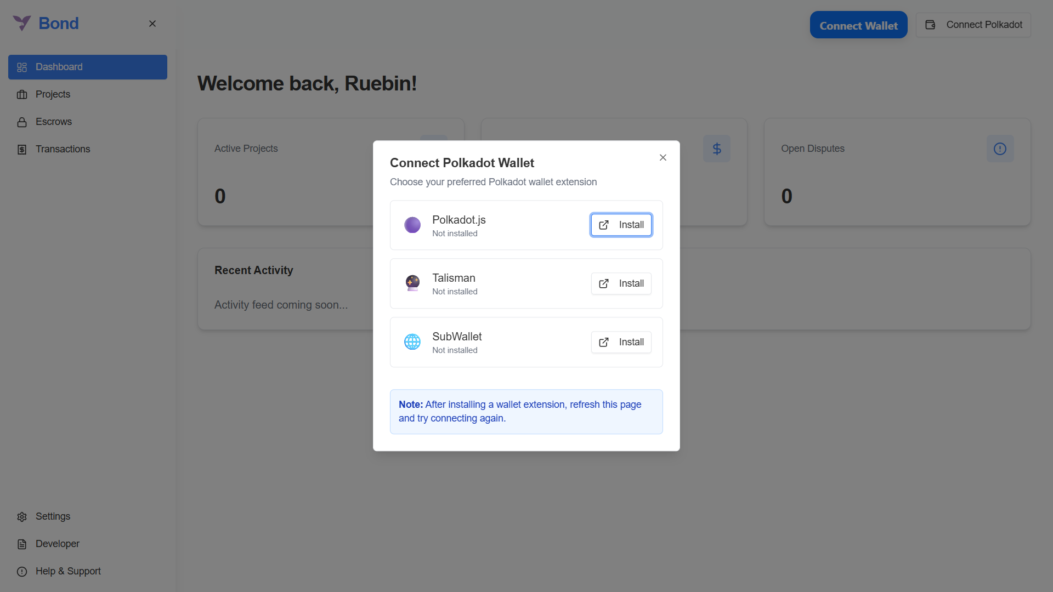Open Help & Support
The image size is (1053, 592).
(x=88, y=571)
